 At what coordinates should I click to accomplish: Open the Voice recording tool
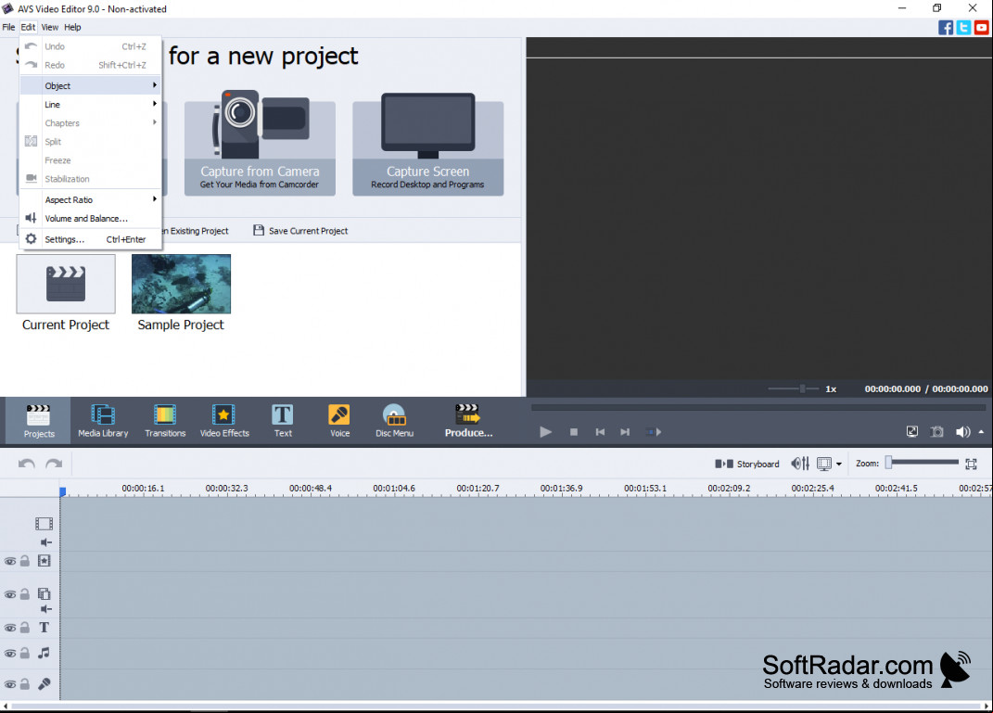click(x=339, y=420)
